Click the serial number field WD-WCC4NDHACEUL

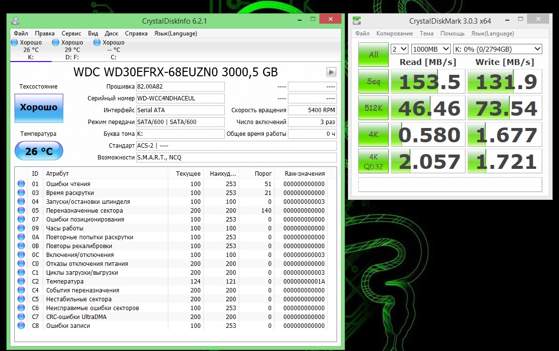tap(181, 98)
